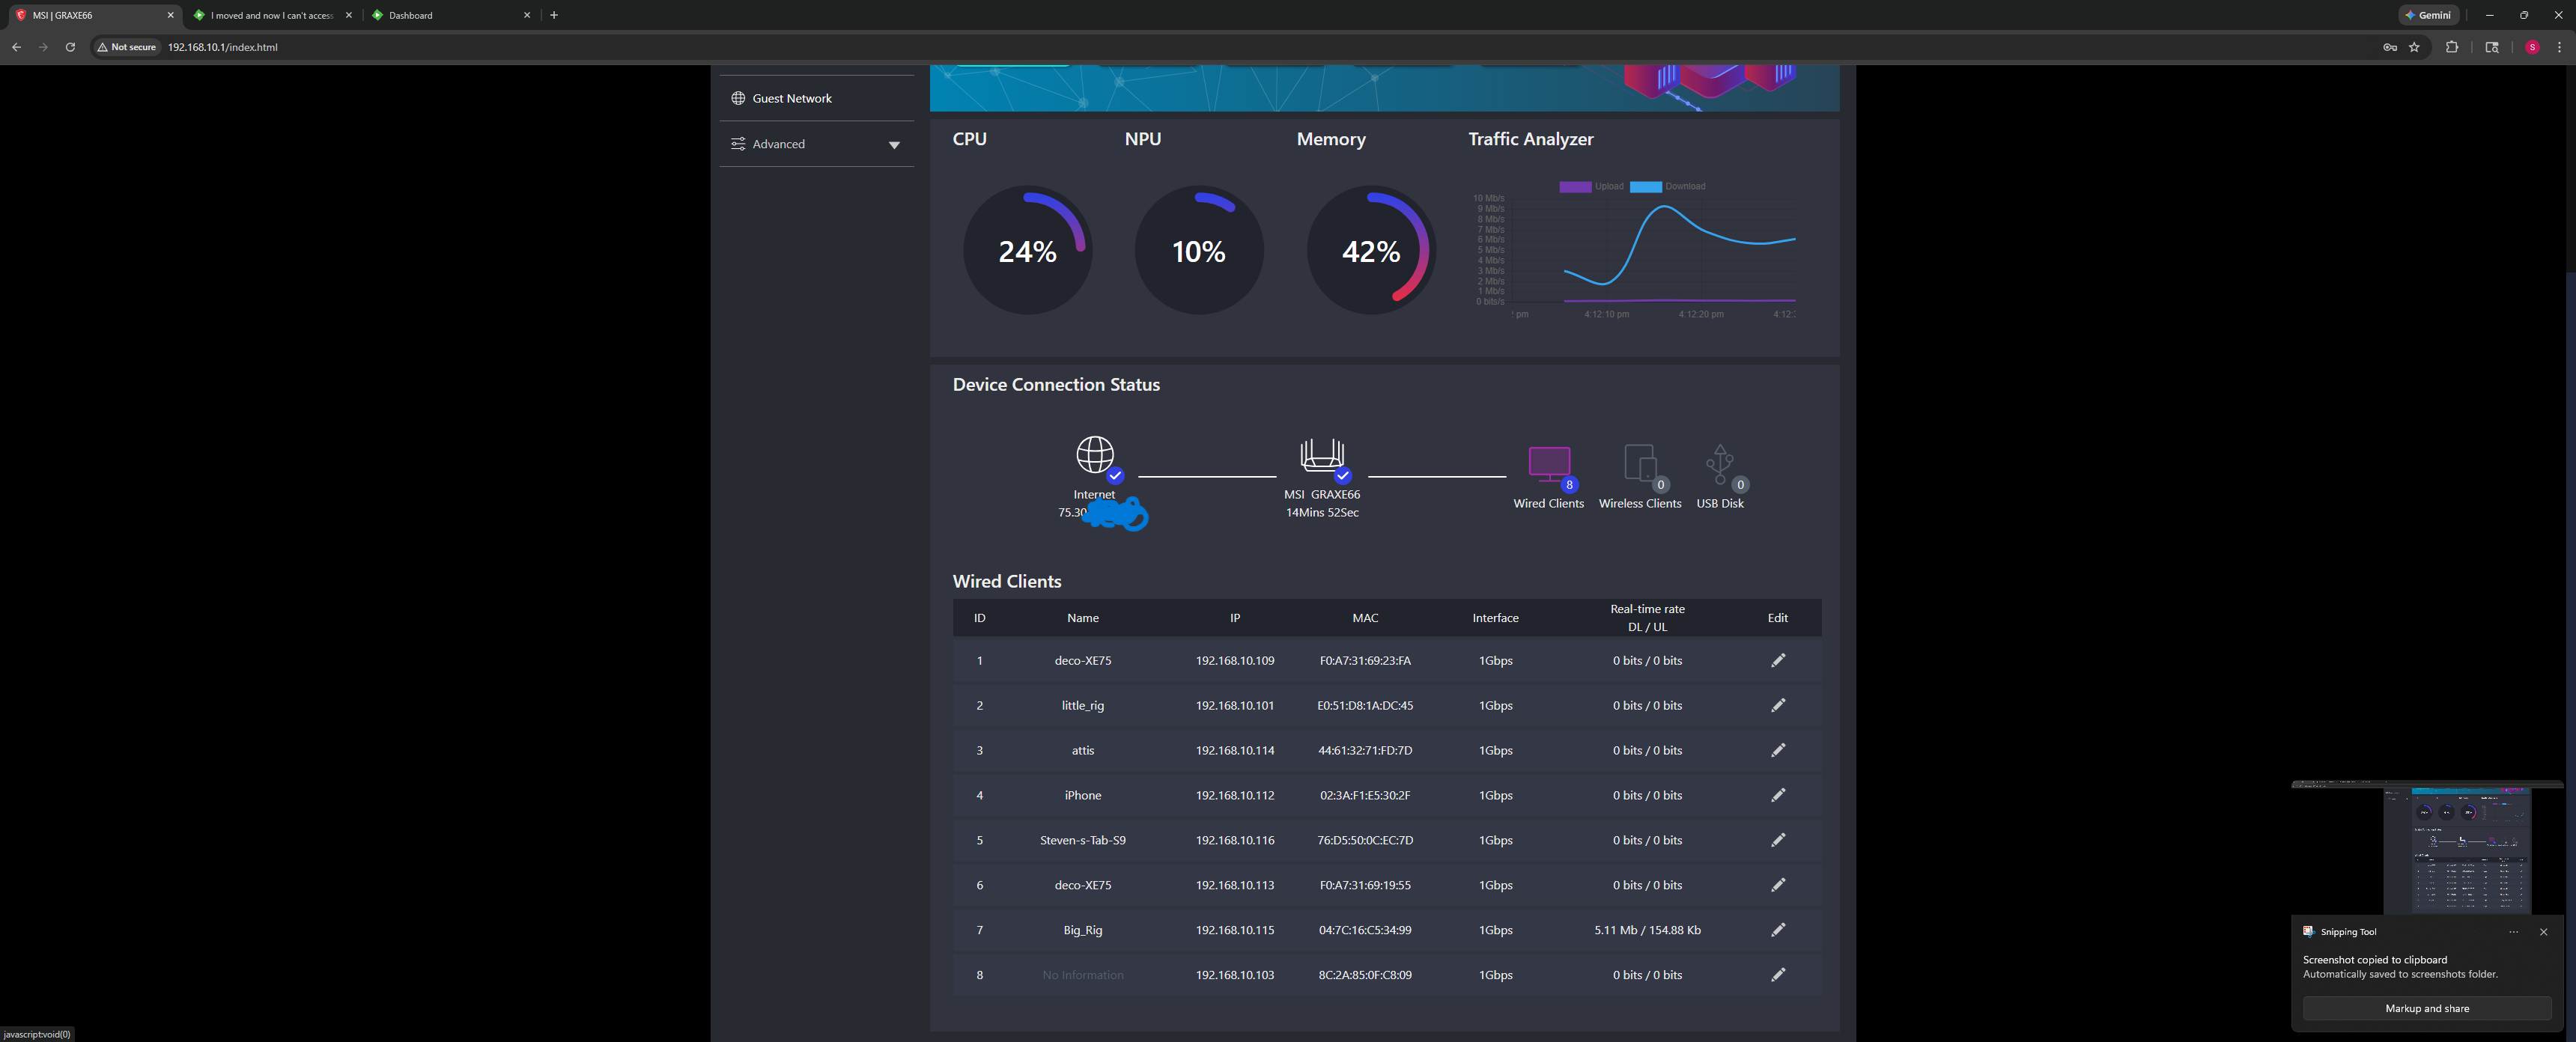Click the Memory 42% usage gauge
The width and height of the screenshot is (2576, 1042).
(1370, 251)
